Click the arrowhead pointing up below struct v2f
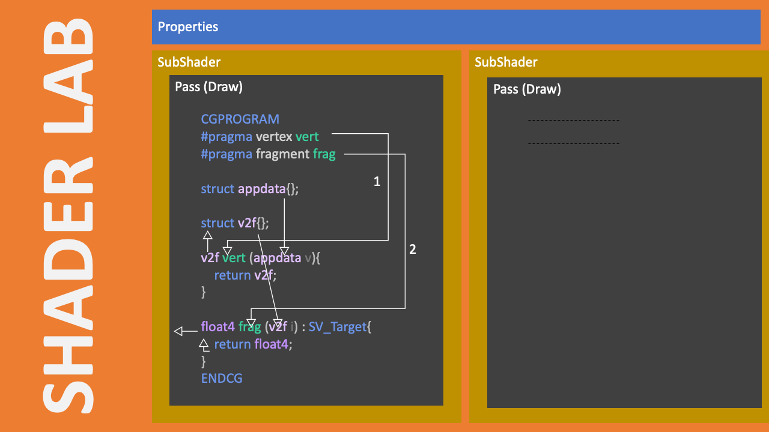 (x=207, y=236)
